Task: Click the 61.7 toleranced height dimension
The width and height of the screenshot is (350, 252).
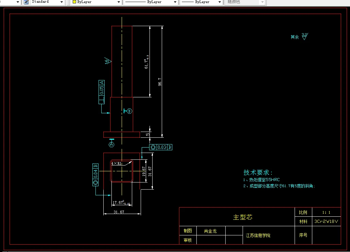Action: (x=146, y=62)
